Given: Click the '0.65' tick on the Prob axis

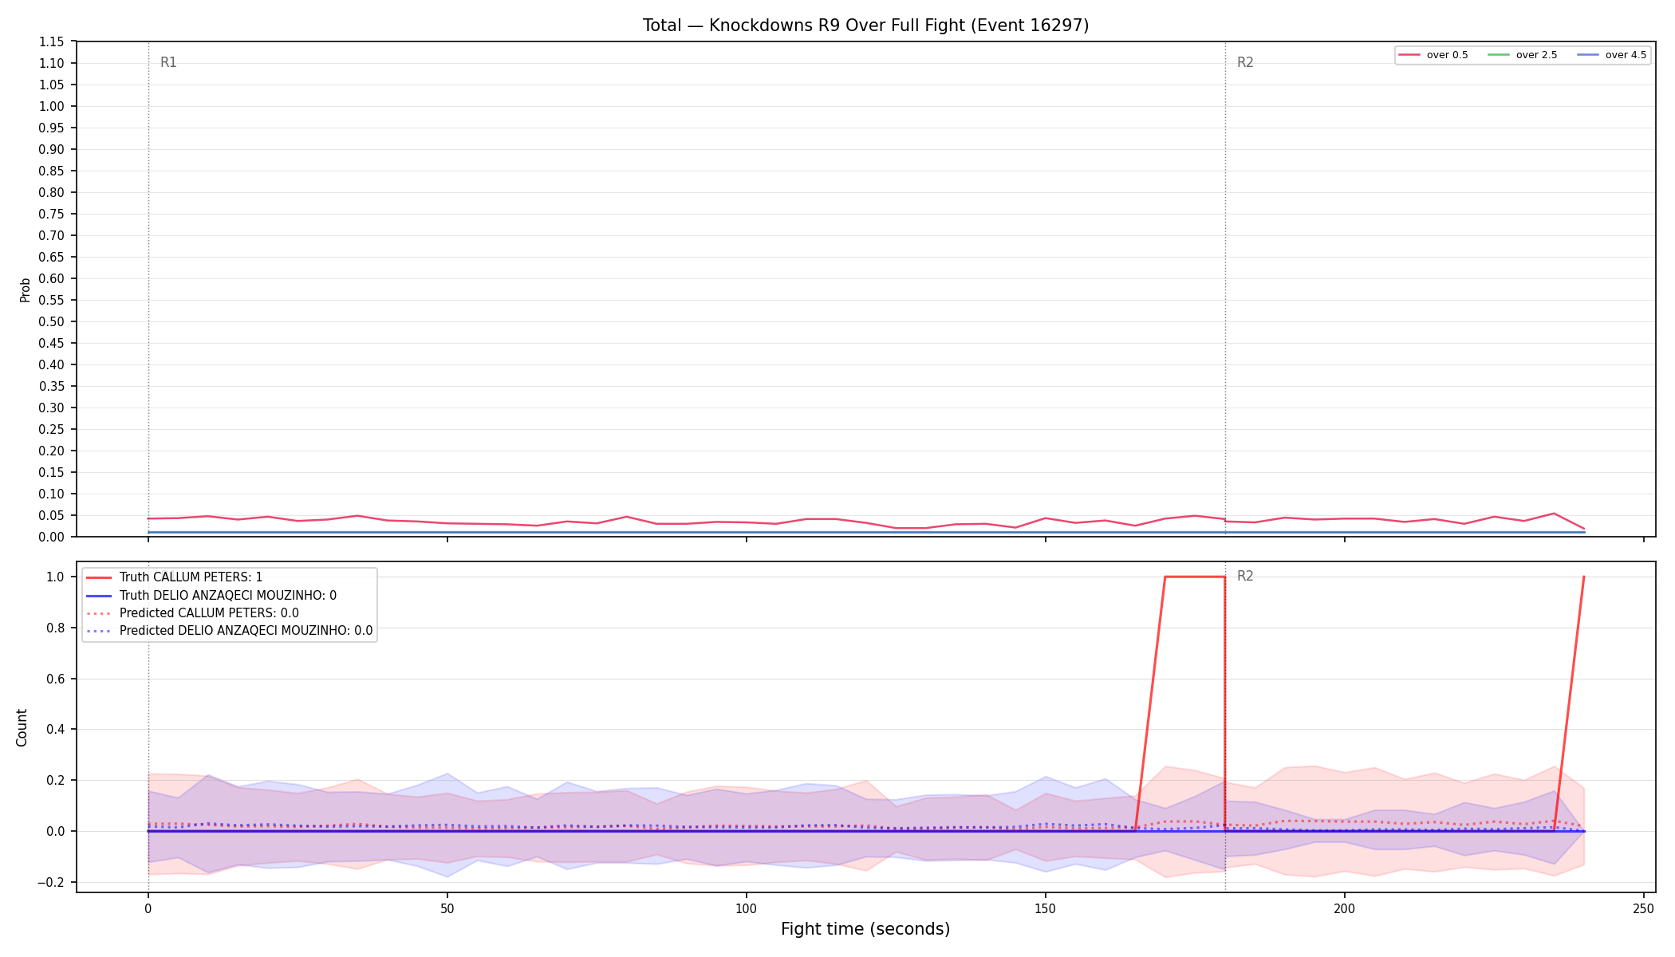Looking at the screenshot, I should (x=52, y=257).
